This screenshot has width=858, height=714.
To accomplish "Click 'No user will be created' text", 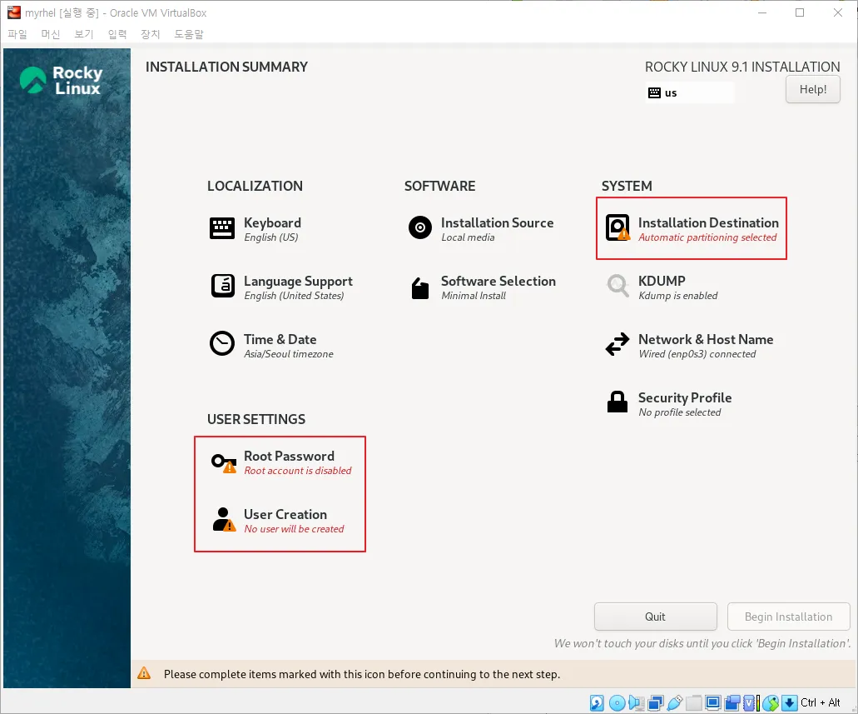I will pyautogui.click(x=294, y=529).
